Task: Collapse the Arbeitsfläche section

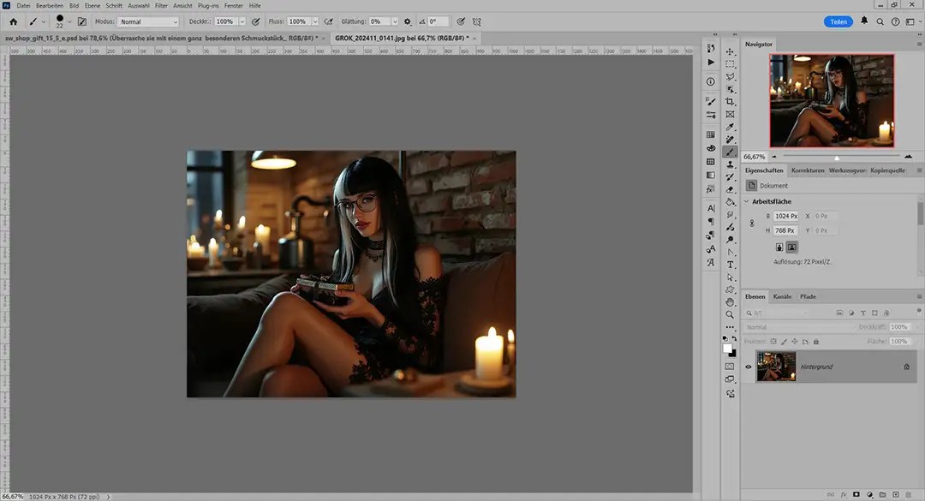Action: coord(746,201)
